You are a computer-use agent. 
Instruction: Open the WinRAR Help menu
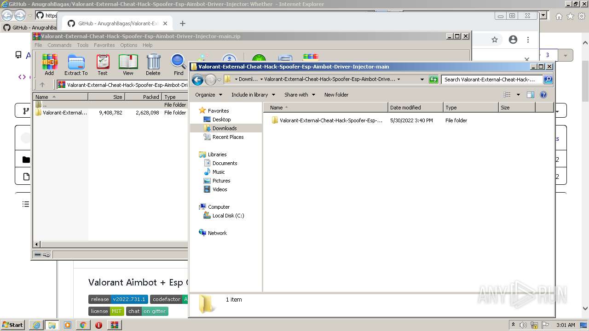[x=147, y=45]
